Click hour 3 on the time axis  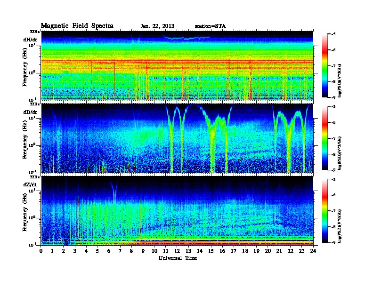pyautogui.click(x=75, y=251)
